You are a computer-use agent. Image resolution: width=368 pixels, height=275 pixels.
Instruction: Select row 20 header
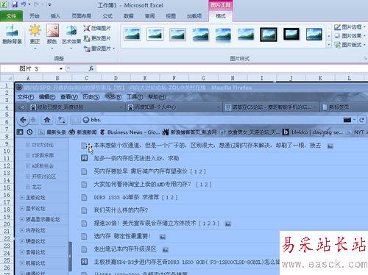coord(7,224)
